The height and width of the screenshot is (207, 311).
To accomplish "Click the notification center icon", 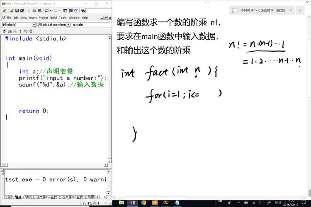I will [x=304, y=202].
